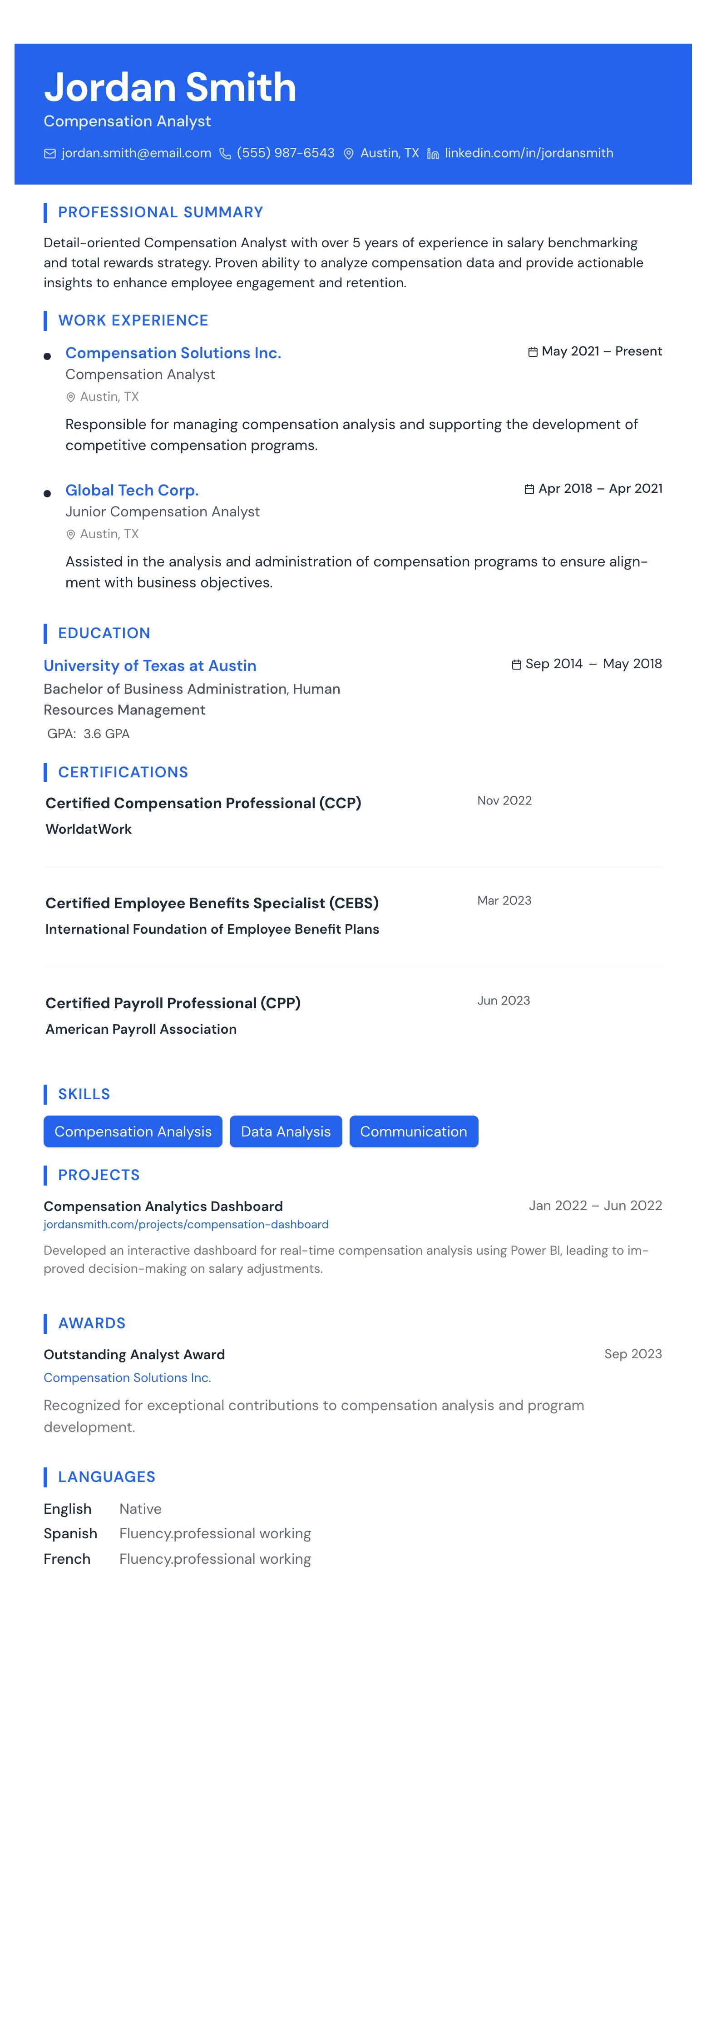721x2042 pixels.
Task: Open the compensation-dashboard project URL
Action: pyautogui.click(x=186, y=1224)
